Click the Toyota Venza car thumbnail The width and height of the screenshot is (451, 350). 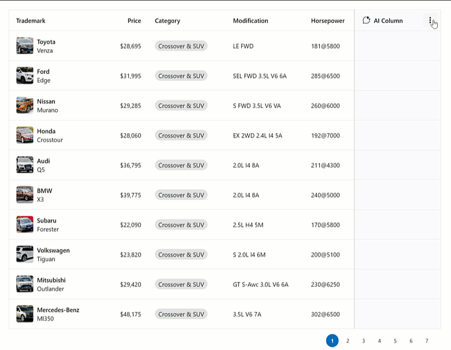pos(25,46)
